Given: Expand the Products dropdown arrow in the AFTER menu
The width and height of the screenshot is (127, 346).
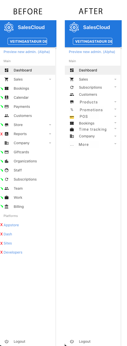Looking at the screenshot, I should click(x=115, y=102).
